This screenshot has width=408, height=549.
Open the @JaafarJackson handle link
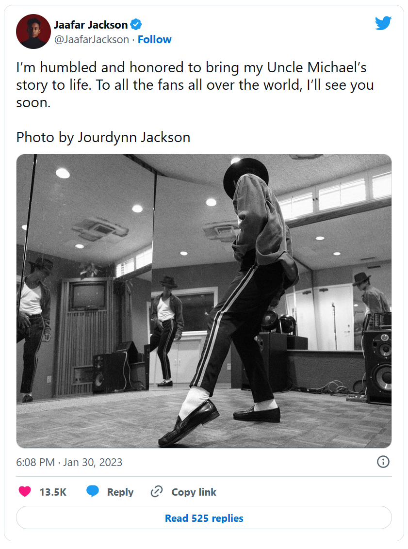click(x=92, y=39)
